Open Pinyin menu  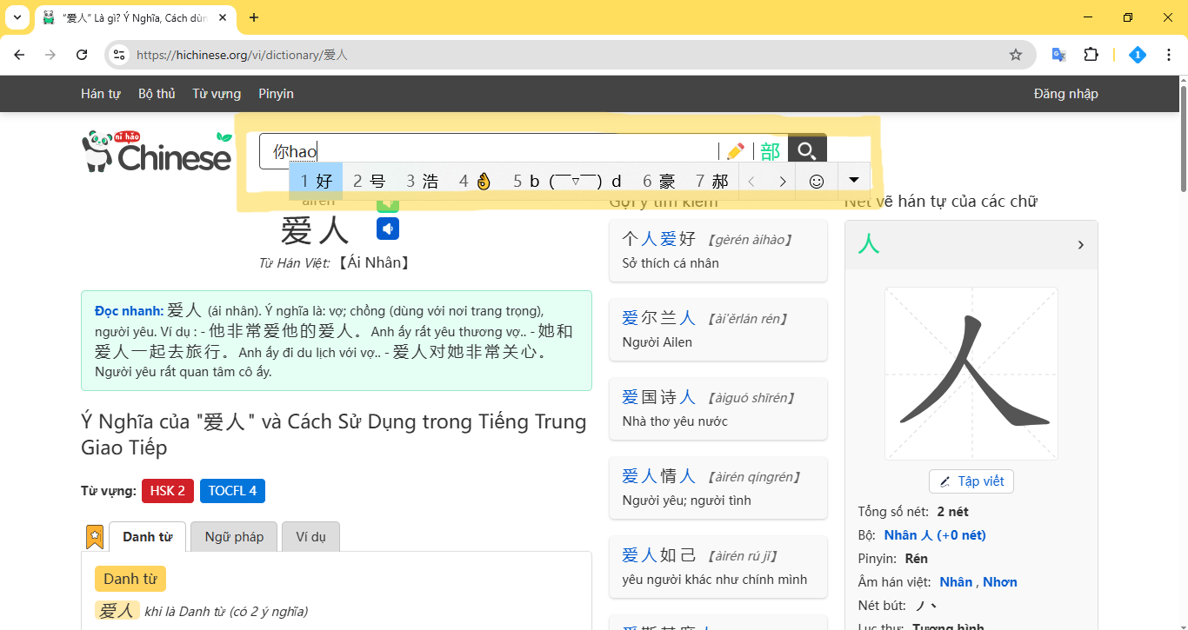pyautogui.click(x=276, y=94)
